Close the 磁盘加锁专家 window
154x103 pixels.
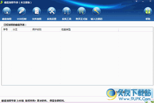pyautogui.click(x=150, y=1)
